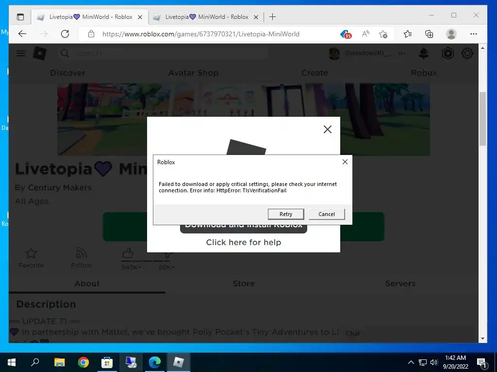Viewport: 497px width, 372px height.
Task: Click the Roblox search field
Action: (x=163, y=53)
